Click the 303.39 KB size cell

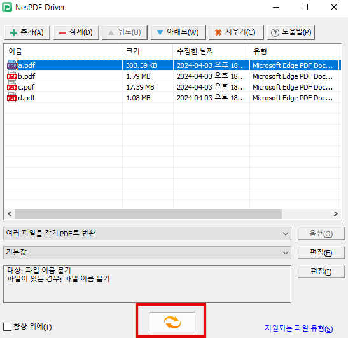pyautogui.click(x=141, y=65)
